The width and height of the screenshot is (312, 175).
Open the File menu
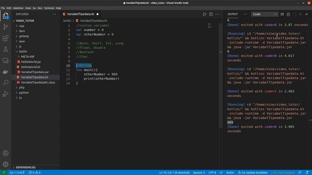(x=3, y=8)
